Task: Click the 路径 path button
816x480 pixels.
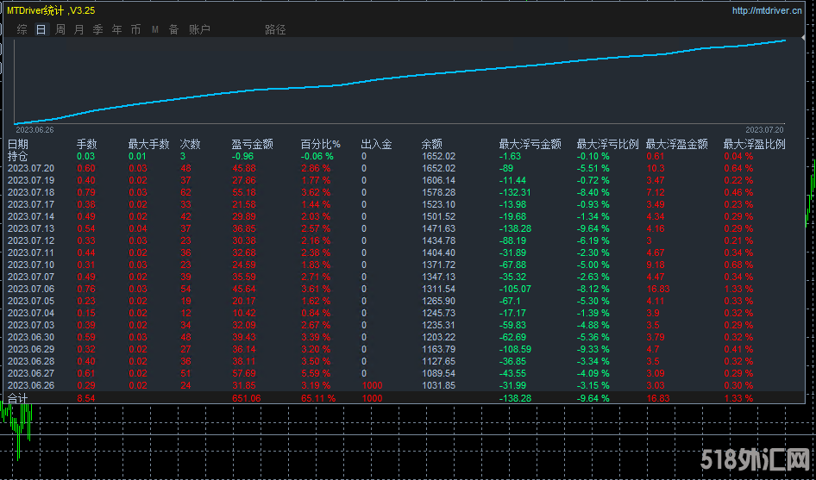Action: pyautogui.click(x=275, y=29)
